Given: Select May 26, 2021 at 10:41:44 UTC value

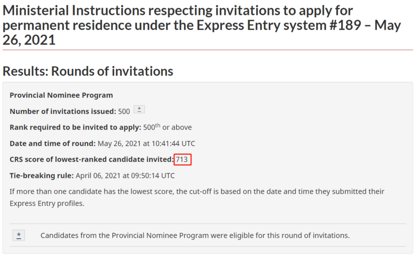Looking at the screenshot, I should click(146, 144).
